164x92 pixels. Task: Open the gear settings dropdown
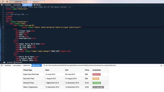(5, 62)
